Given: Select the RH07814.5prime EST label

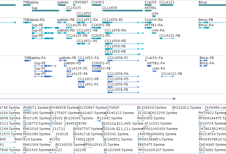Looking at the screenshot, I should [x=28, y=139].
